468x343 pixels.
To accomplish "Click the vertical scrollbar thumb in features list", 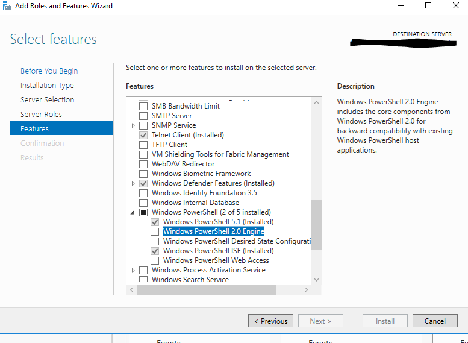I will (x=316, y=224).
